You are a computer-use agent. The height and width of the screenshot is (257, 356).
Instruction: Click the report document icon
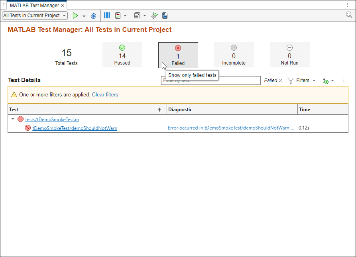137,16
